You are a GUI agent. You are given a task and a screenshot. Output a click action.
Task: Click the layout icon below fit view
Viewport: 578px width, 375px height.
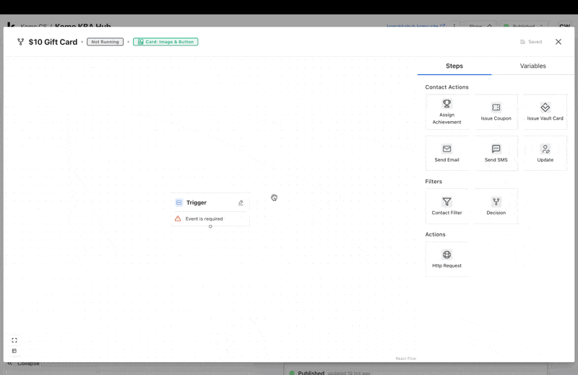[14, 351]
